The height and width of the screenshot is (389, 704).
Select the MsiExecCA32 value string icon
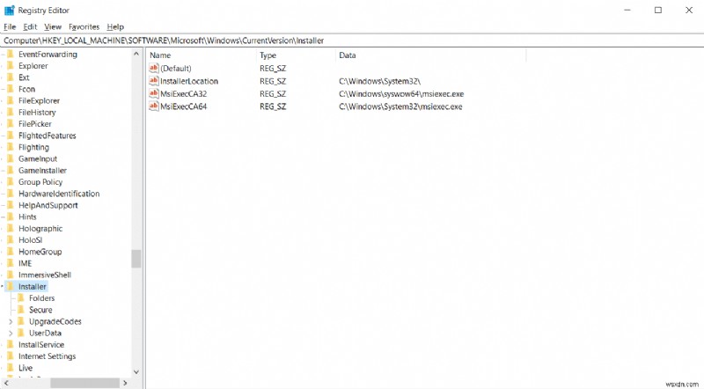pos(153,93)
